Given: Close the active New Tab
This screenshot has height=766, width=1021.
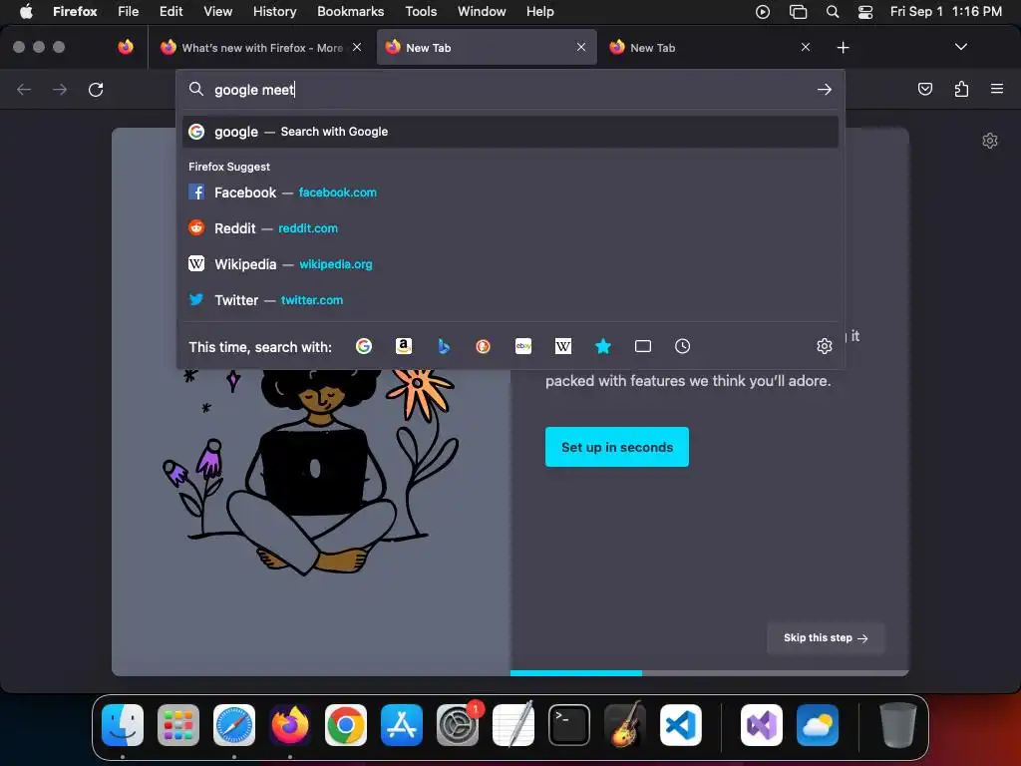Looking at the screenshot, I should point(581,47).
